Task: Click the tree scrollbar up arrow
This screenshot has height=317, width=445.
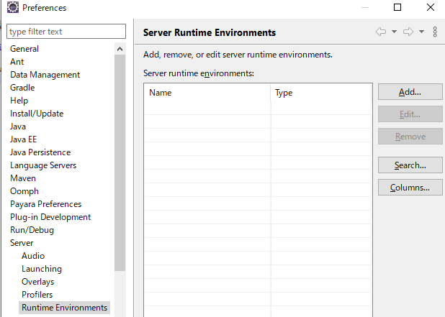Action: click(120, 49)
